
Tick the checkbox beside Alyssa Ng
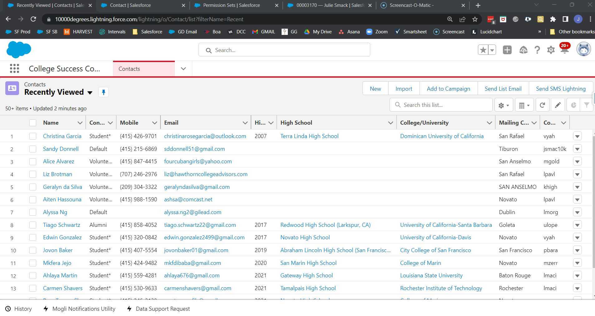(x=33, y=212)
